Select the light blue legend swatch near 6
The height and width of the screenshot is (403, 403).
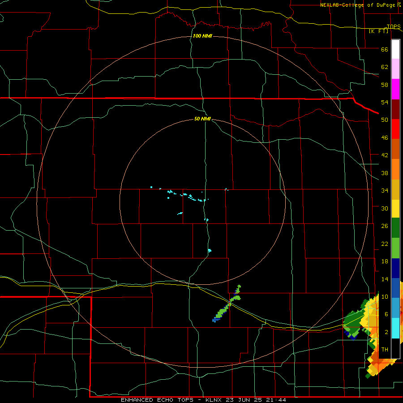pyautogui.click(x=395, y=308)
